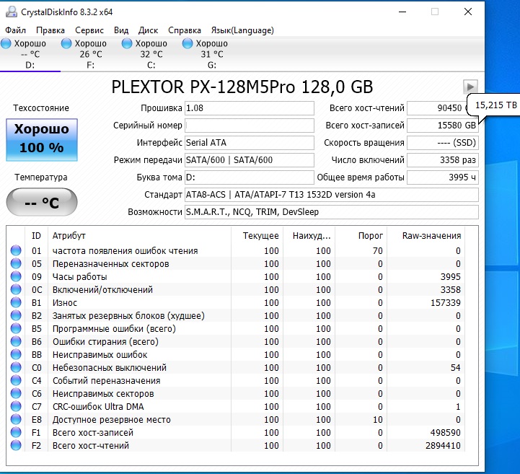Click status orb for attribute 01 row
This screenshot has width=520, height=474.
click(16, 251)
